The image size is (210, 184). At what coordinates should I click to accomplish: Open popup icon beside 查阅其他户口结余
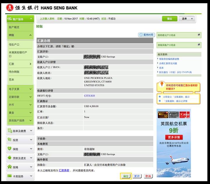coord(199,45)
